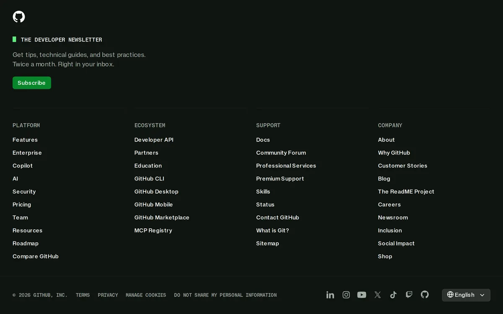Click The Developer Newsletter heading
This screenshot has width=503, height=314.
coord(62,40)
